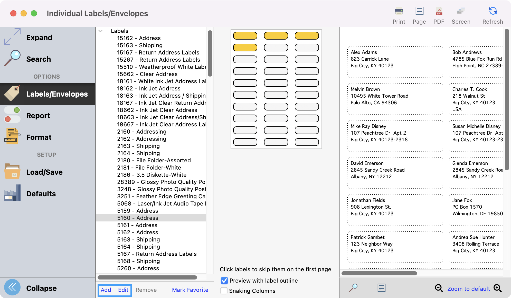This screenshot has height=298, width=511.
Task: Open the Defaults panel
Action: [x=41, y=193]
